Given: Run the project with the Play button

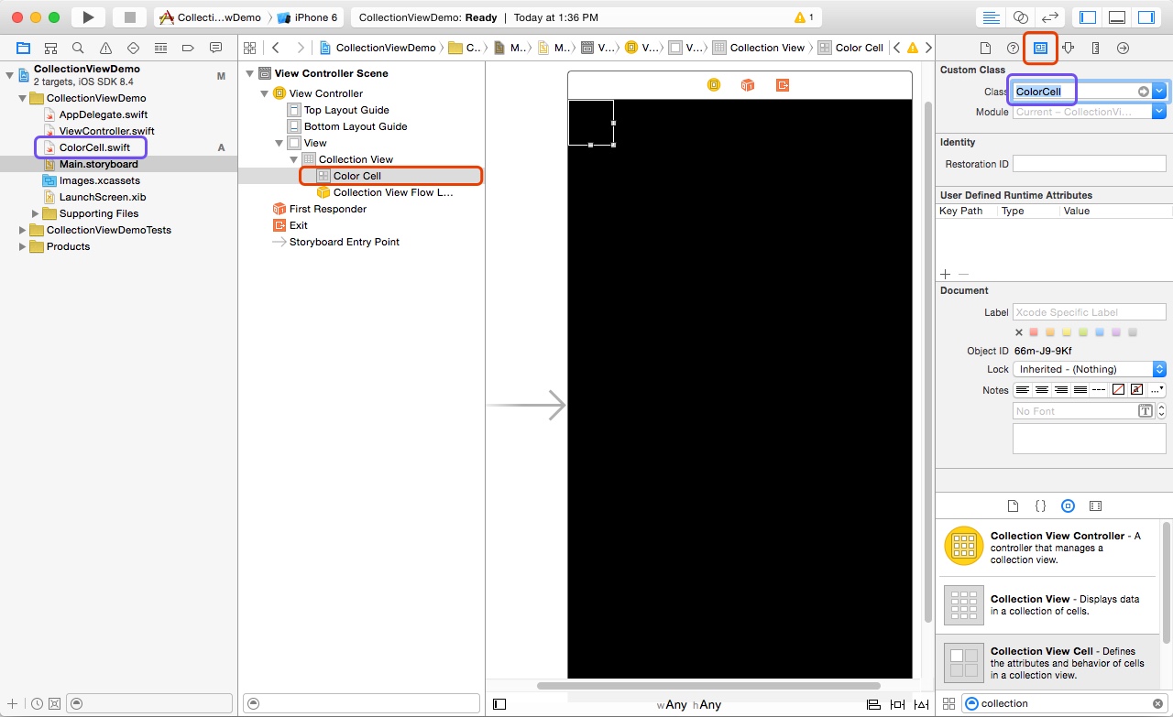Looking at the screenshot, I should [x=88, y=17].
